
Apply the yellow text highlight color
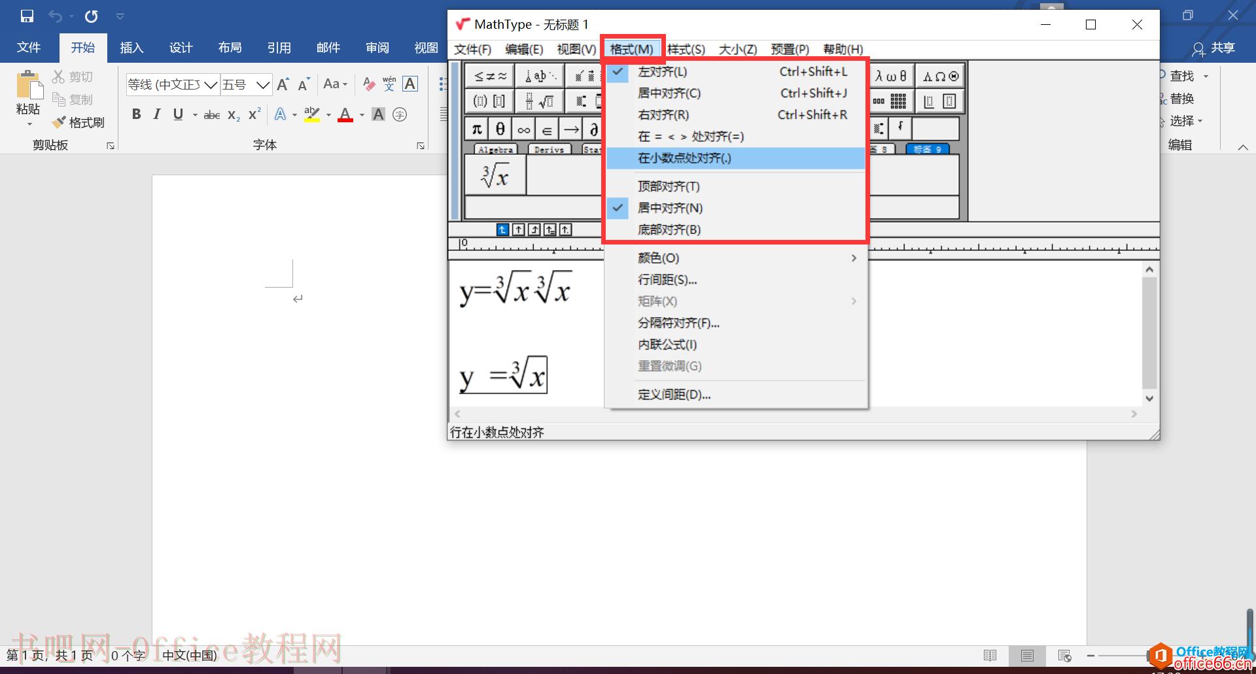pyautogui.click(x=312, y=114)
